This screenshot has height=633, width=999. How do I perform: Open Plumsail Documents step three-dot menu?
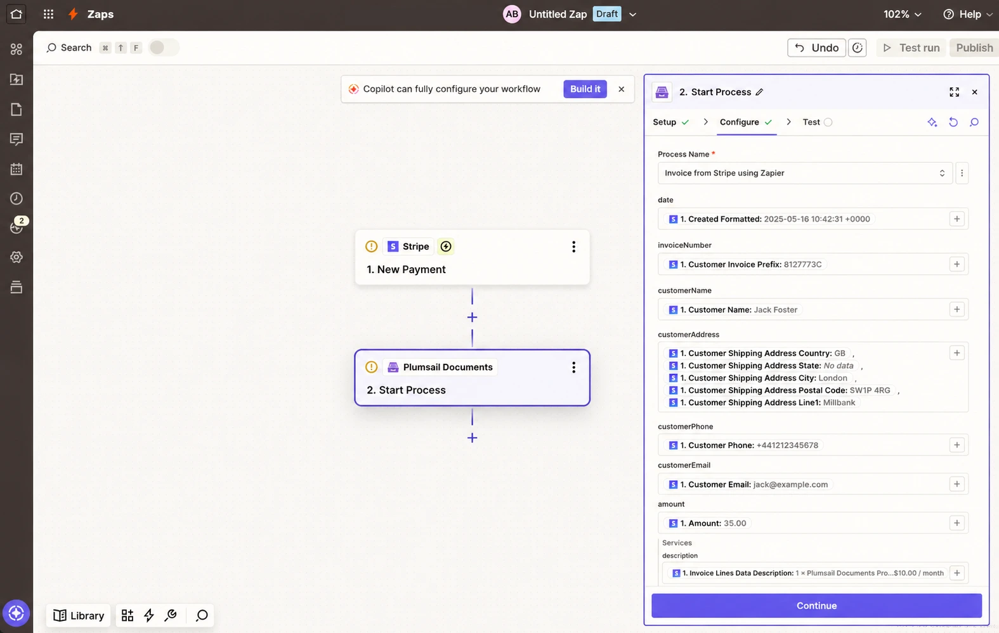(573, 368)
